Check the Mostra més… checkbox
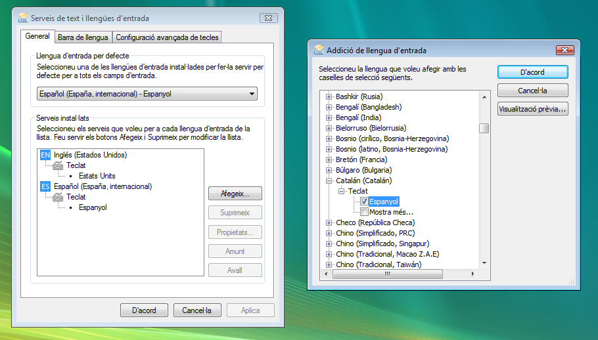The image size is (598, 340). [364, 212]
